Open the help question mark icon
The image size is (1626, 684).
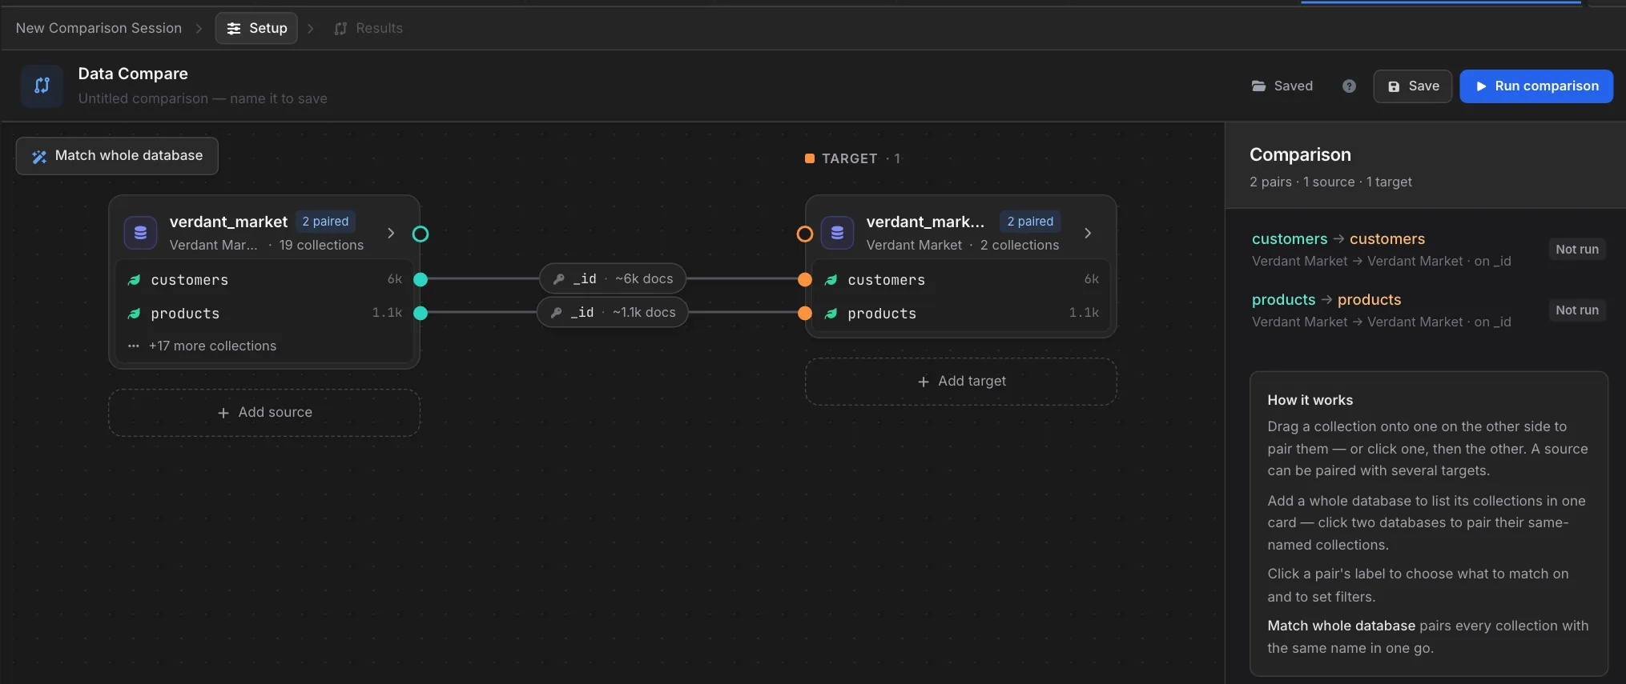(1349, 86)
